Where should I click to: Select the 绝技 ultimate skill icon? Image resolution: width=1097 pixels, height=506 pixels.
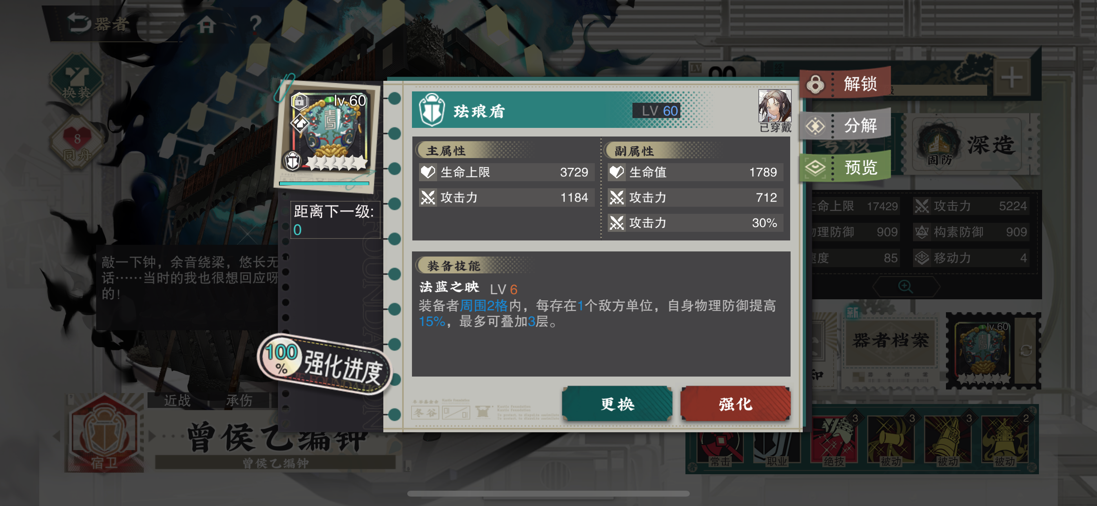coord(833,441)
